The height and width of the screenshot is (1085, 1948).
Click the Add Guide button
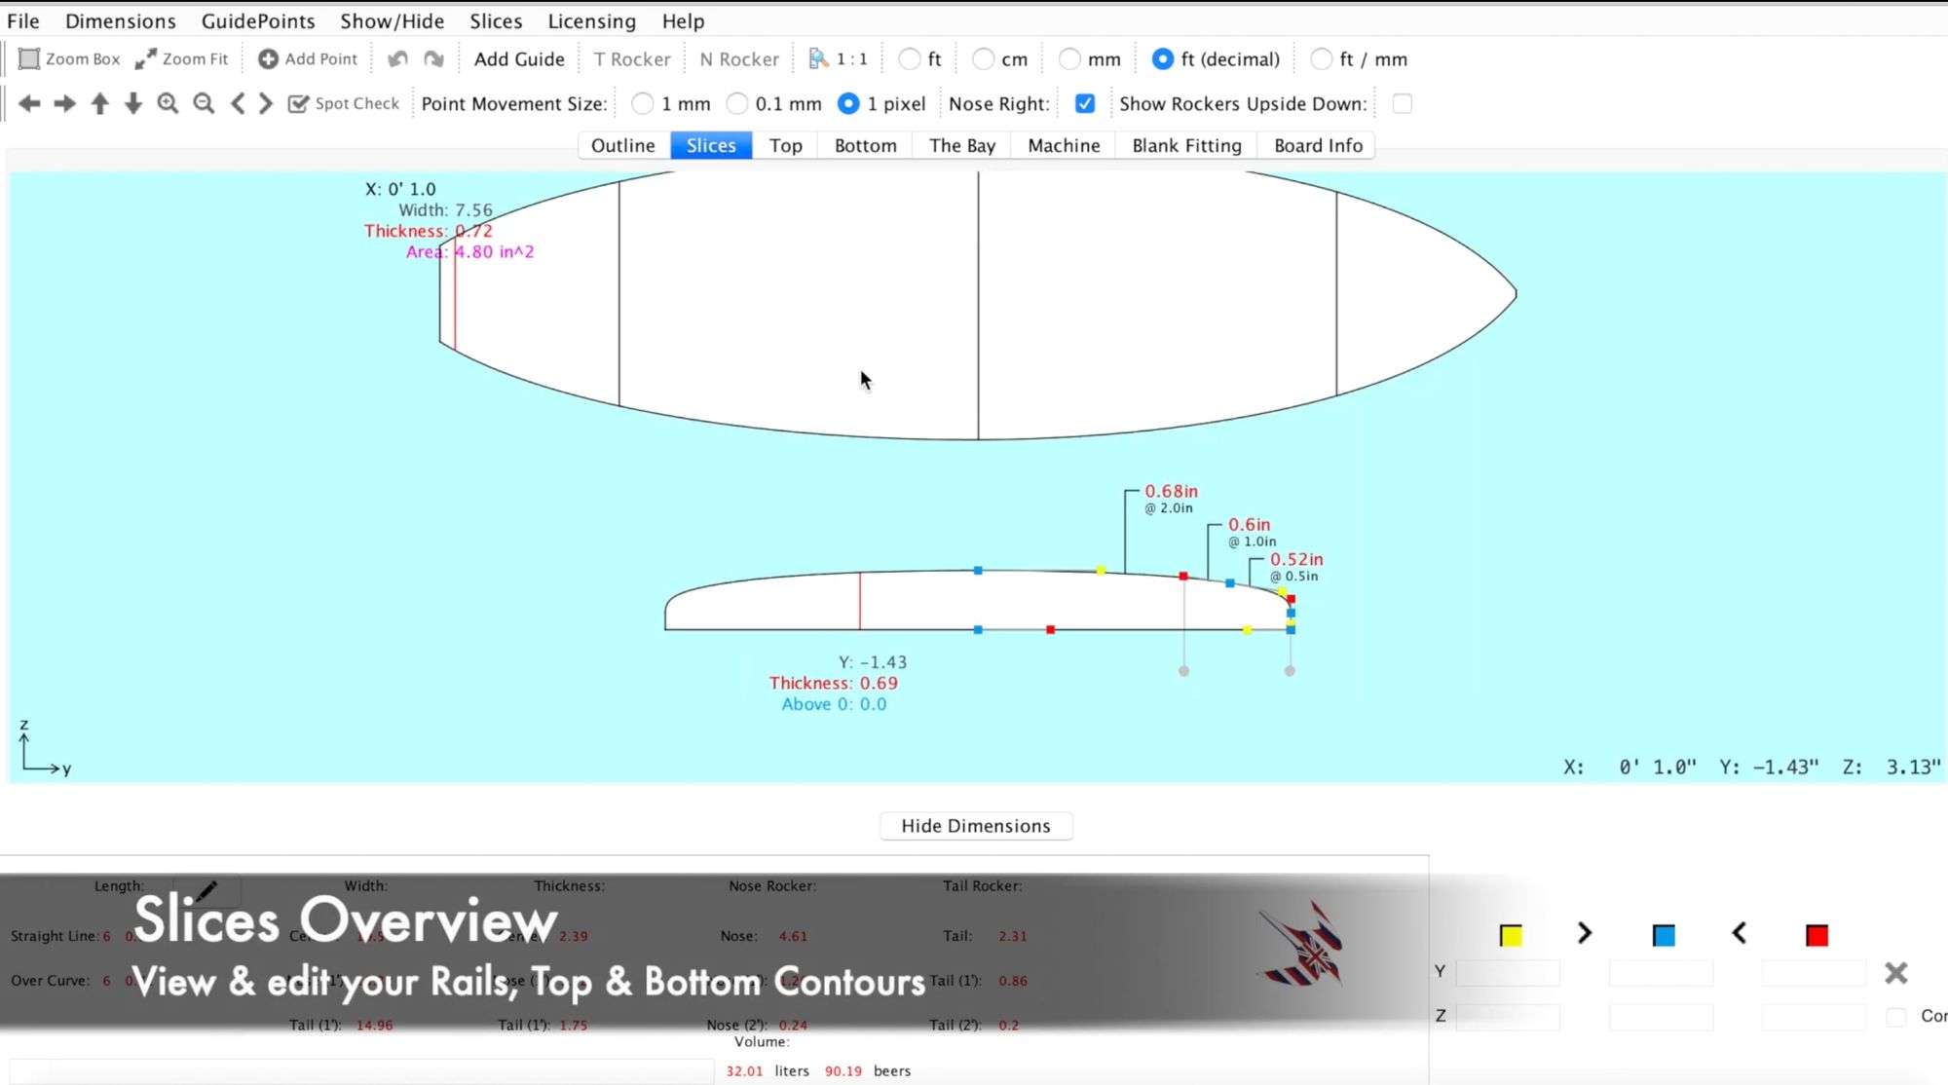click(x=519, y=58)
